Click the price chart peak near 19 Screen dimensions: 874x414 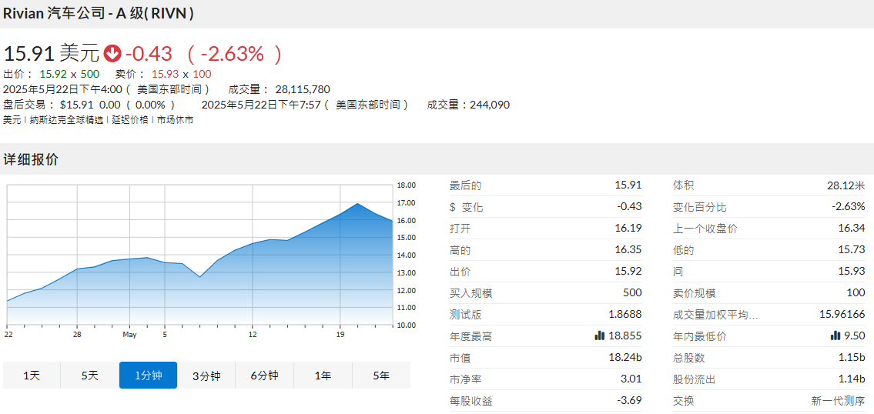(x=358, y=204)
